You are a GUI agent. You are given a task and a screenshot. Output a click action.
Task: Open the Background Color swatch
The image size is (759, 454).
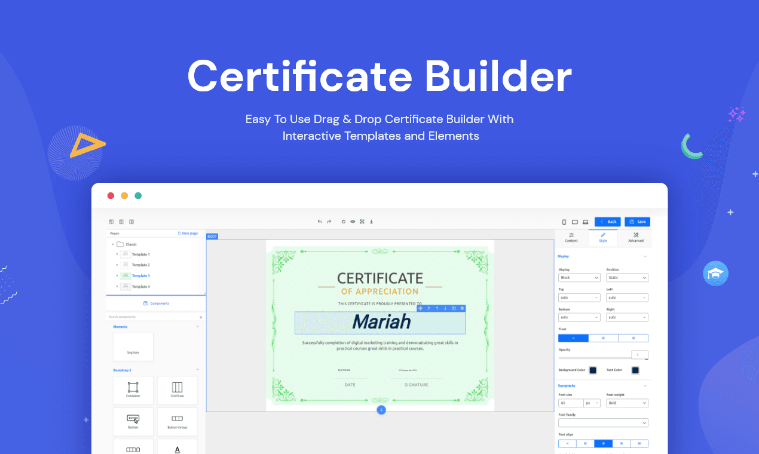(593, 370)
